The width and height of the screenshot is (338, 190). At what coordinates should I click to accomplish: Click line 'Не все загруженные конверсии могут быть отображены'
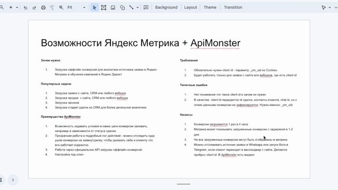click(241, 139)
